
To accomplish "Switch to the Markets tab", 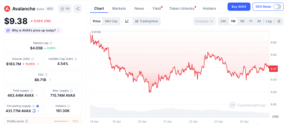I will [x=119, y=8].
